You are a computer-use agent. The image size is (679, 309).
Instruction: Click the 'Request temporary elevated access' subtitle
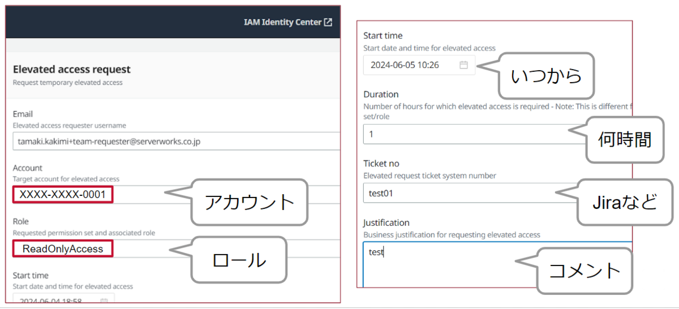click(x=67, y=83)
